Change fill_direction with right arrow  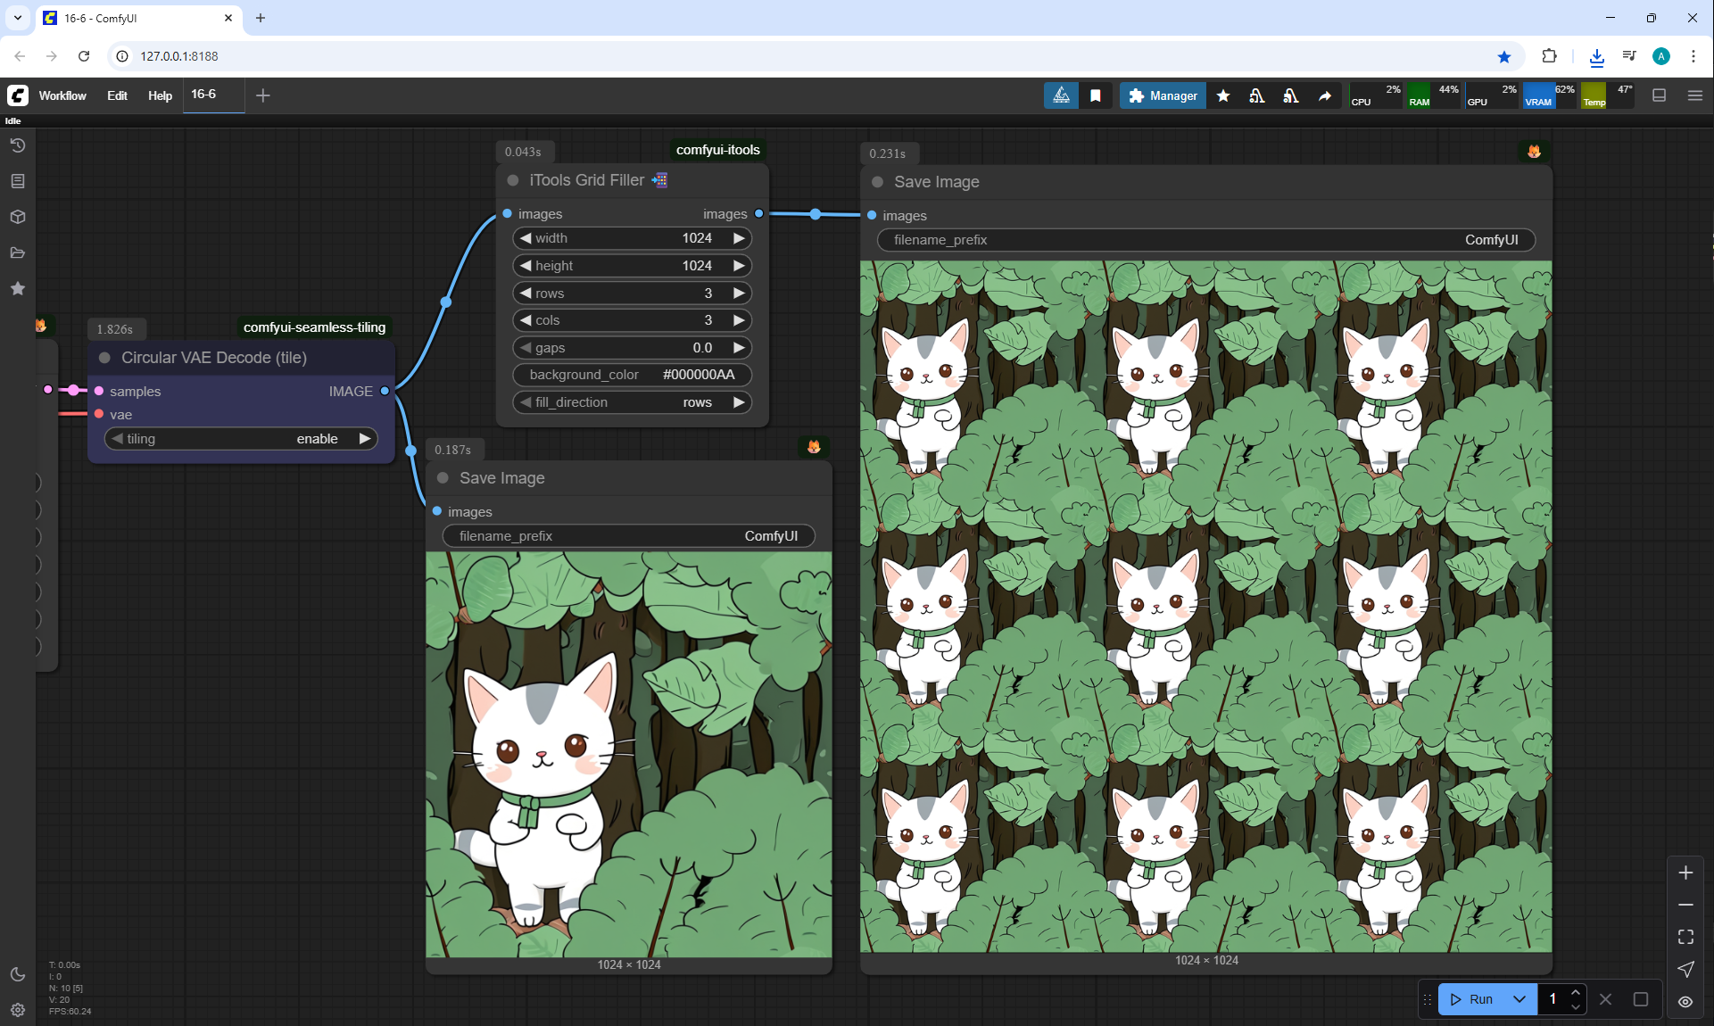click(739, 402)
